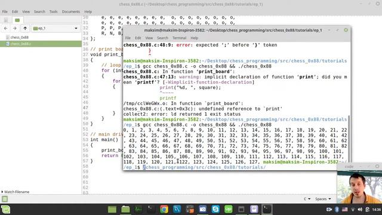Click the US keyboard layout flag
The image size is (382, 215).
pos(345,210)
